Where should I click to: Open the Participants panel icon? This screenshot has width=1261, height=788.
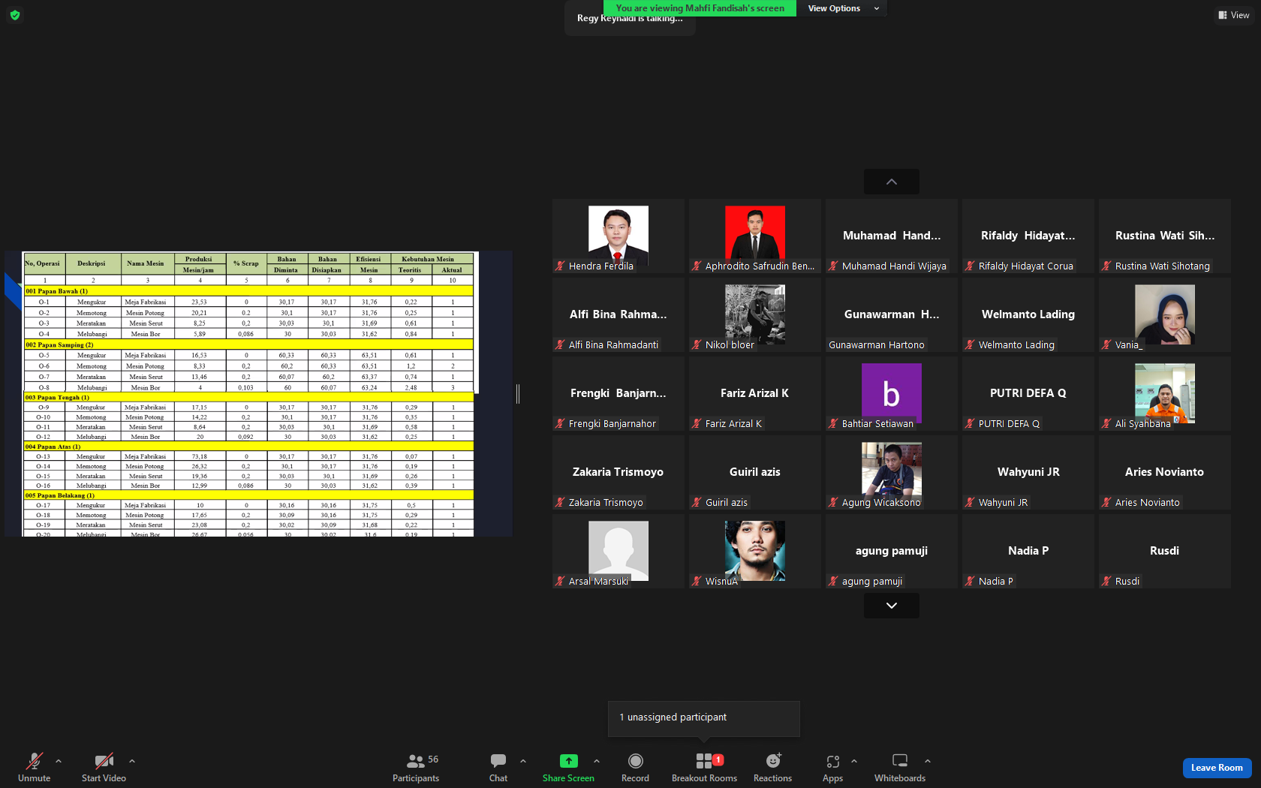coord(415,761)
